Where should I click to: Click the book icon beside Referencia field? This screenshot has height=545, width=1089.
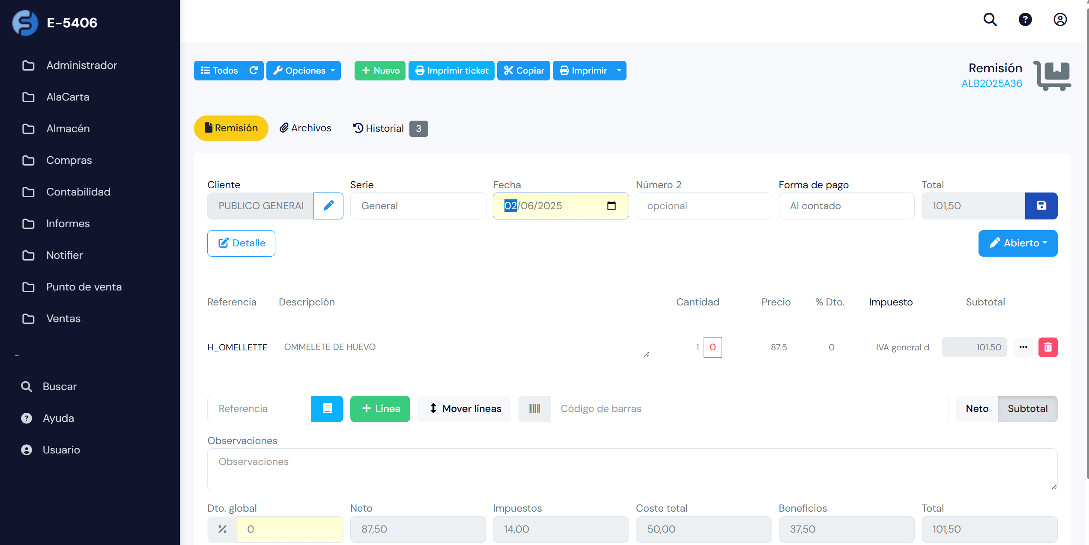[x=327, y=409]
